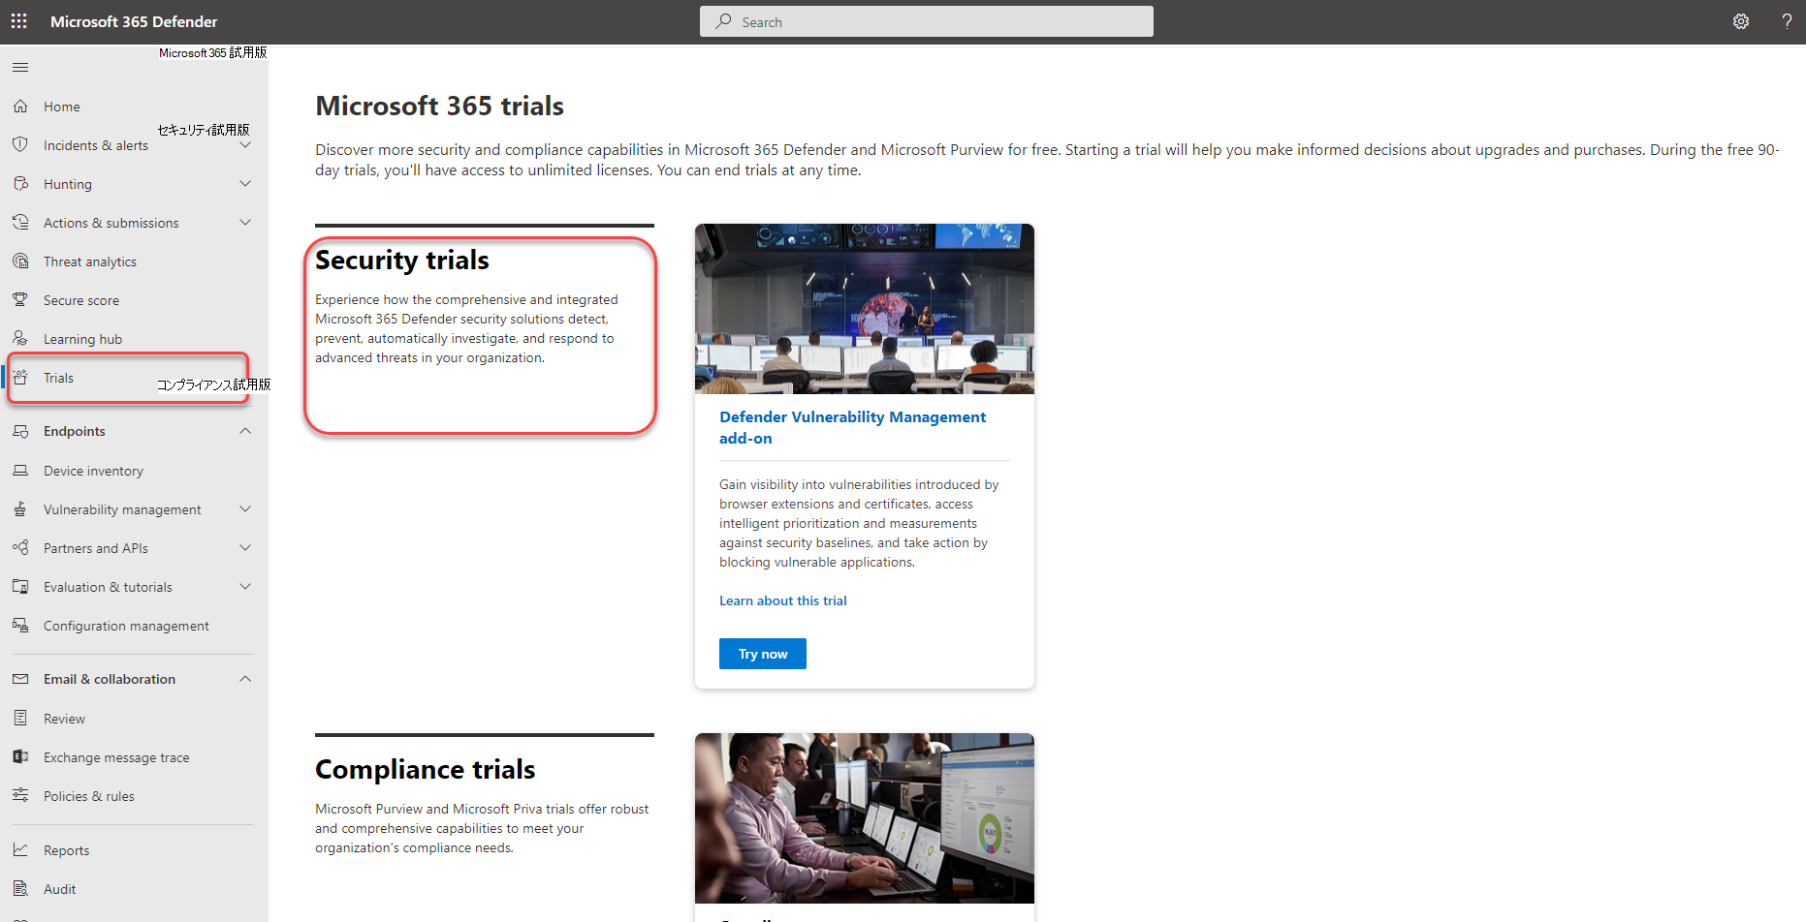Open Policies & rules
The image size is (1806, 922).
89,796
